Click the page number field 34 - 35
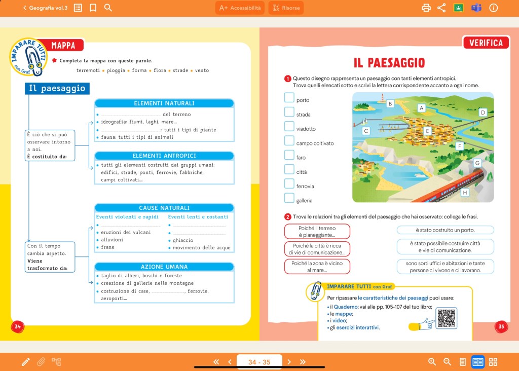Image resolution: width=519 pixels, height=371 pixels. coord(259,361)
